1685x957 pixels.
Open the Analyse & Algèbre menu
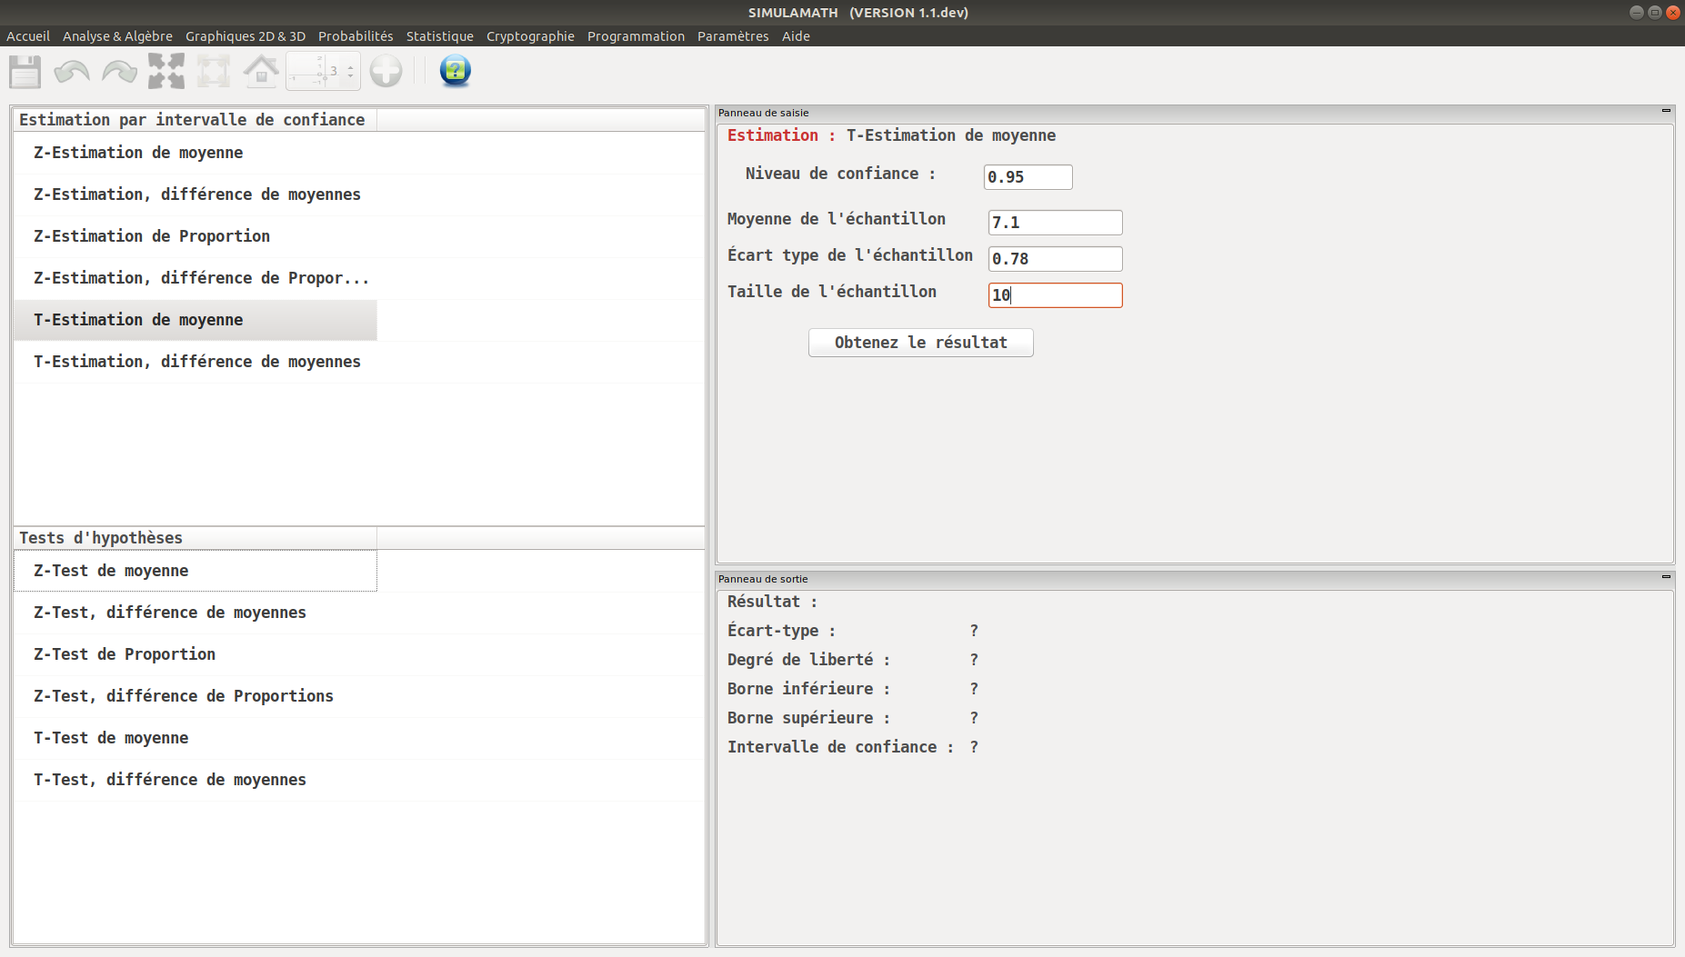click(x=117, y=36)
